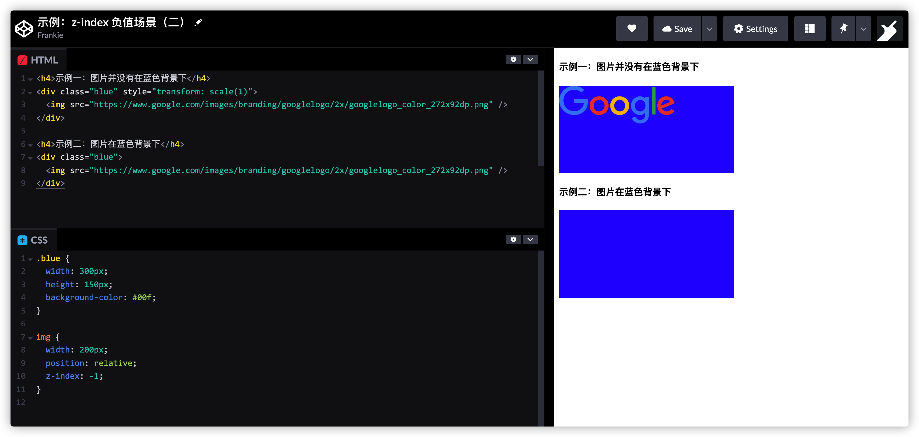Fold the .blue CSS rule block
The width and height of the screenshot is (919, 437).
click(x=30, y=259)
